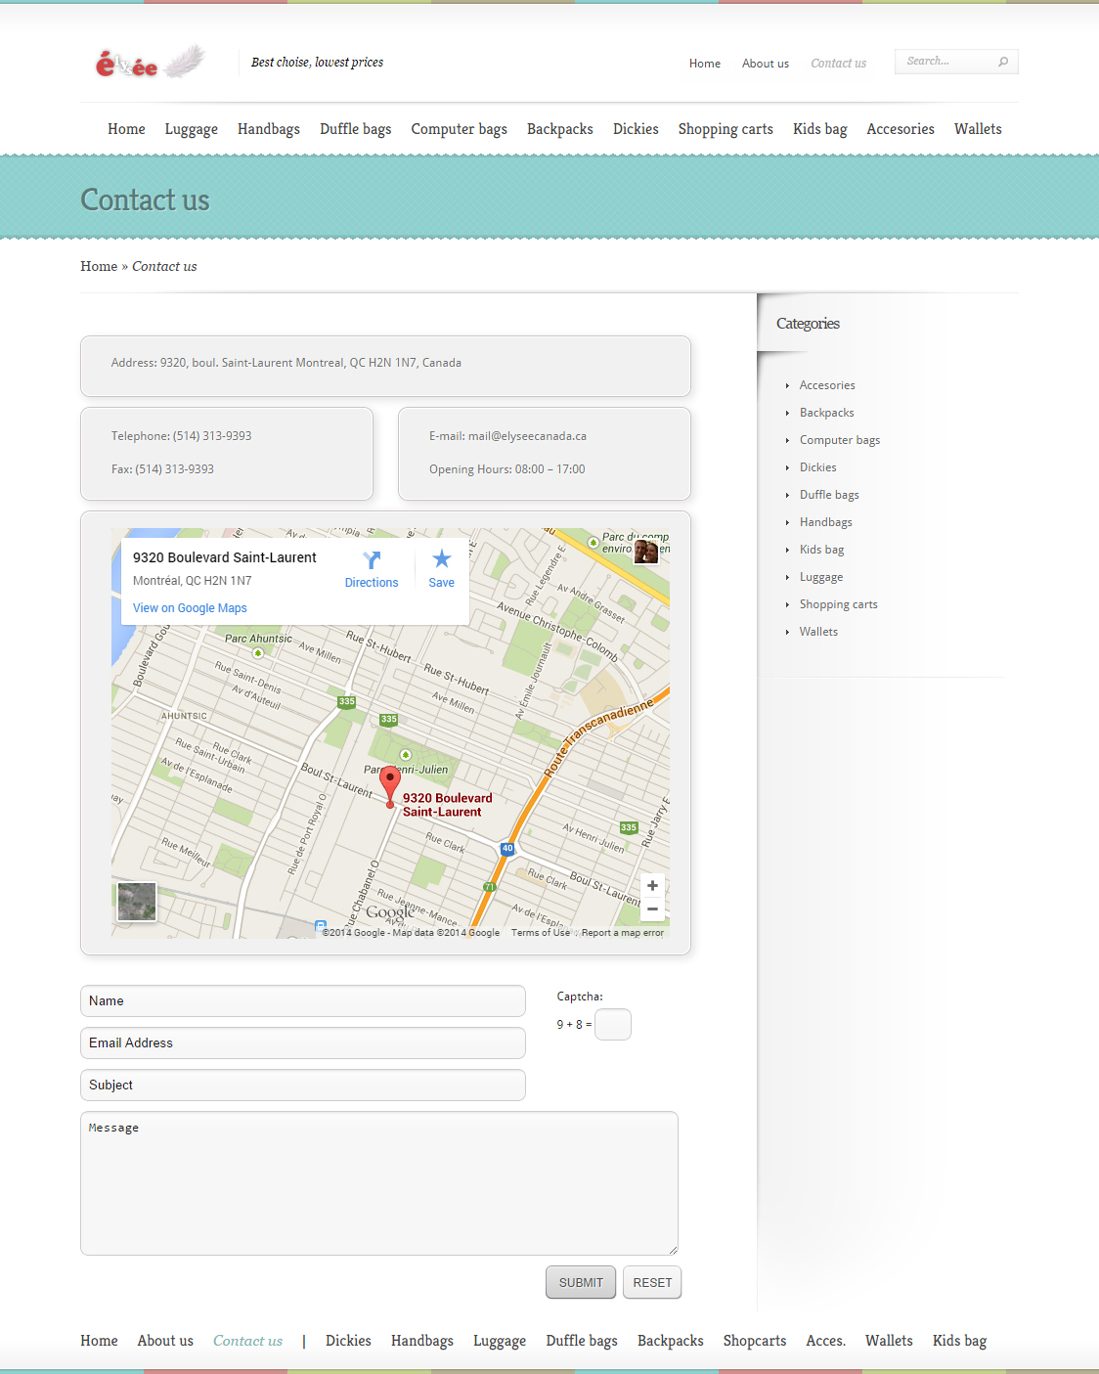Click View on Google Maps link
The width and height of the screenshot is (1099, 1374).
[190, 608]
